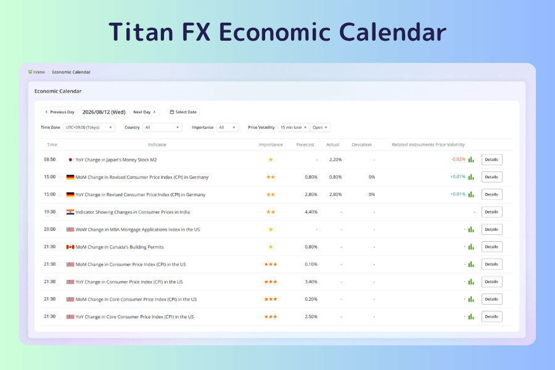Go to Previous Day

point(59,112)
